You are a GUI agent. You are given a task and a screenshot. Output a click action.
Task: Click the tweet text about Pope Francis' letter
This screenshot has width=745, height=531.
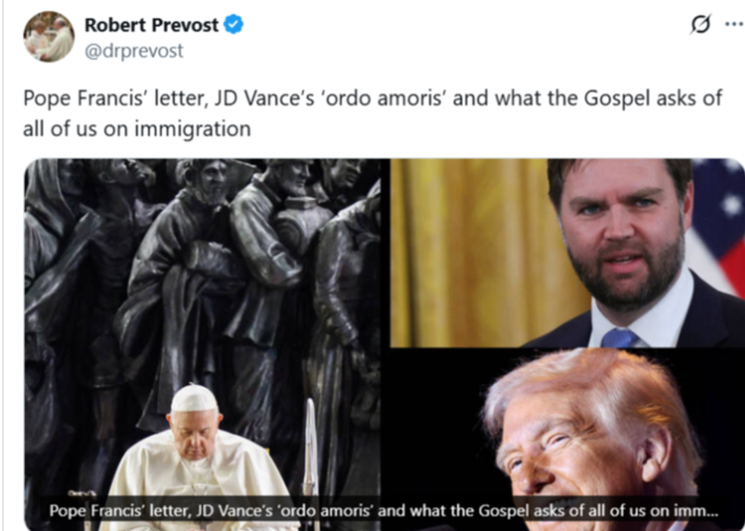tap(373, 113)
